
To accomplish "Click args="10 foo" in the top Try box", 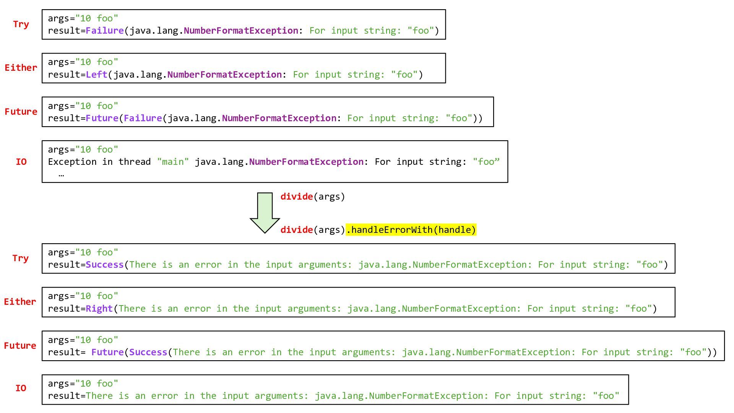I will (x=83, y=18).
